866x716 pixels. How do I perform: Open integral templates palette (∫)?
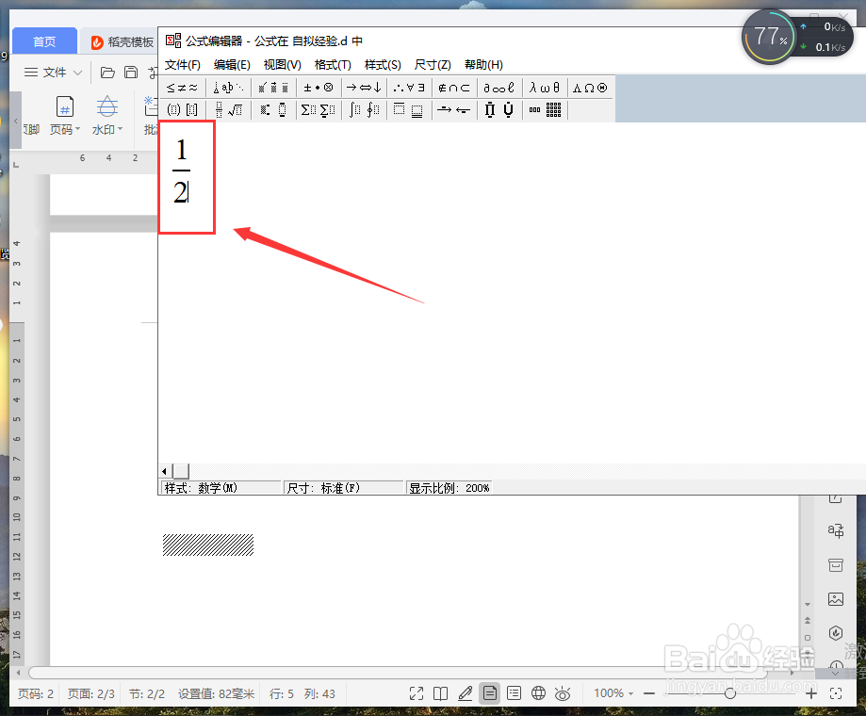364,110
